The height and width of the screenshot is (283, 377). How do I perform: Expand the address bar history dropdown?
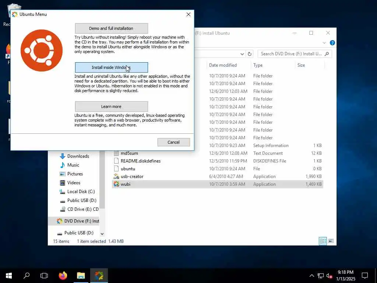click(x=242, y=54)
